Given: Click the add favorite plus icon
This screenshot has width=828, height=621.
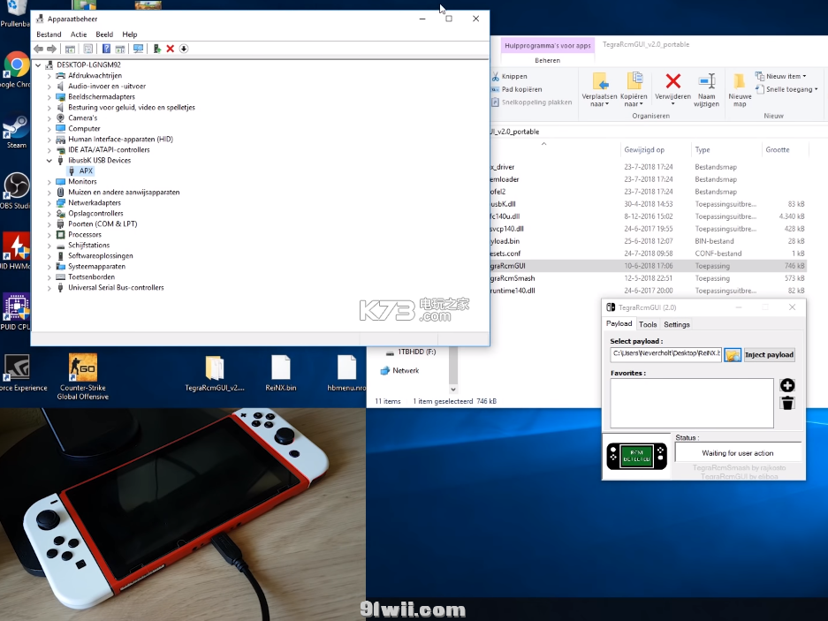Looking at the screenshot, I should click(x=786, y=385).
